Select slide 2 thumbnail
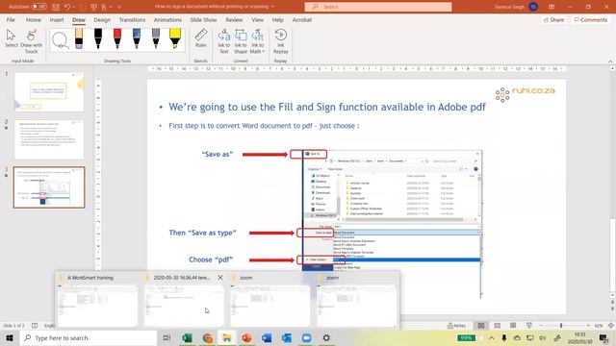Viewport: 616px width, 346px height. [x=49, y=139]
